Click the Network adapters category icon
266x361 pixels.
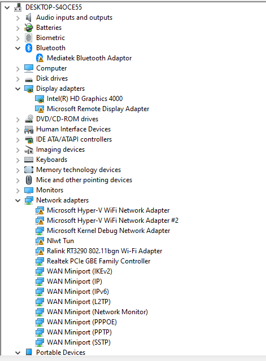(29, 201)
